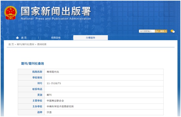Select the 主办单位 row label
This screenshot has height=117, width=181.
pos(37,106)
